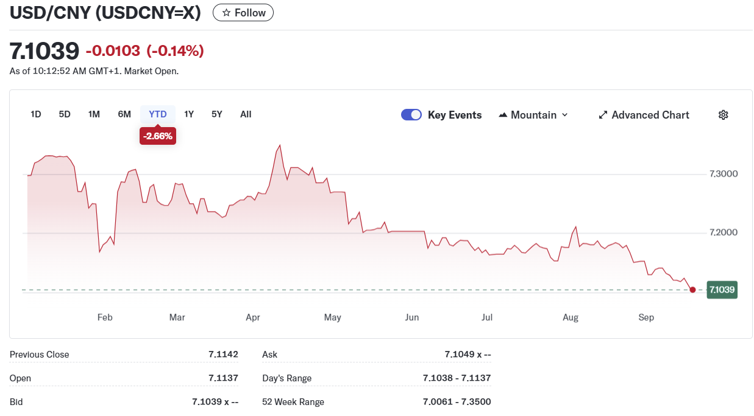Click the Day's Range label
The image size is (754, 416).
pos(286,378)
